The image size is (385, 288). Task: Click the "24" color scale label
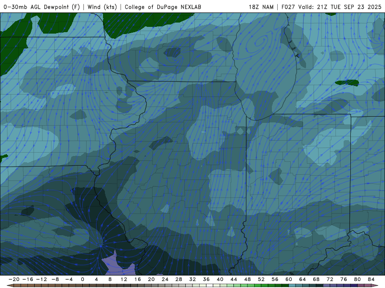[x=165, y=279]
